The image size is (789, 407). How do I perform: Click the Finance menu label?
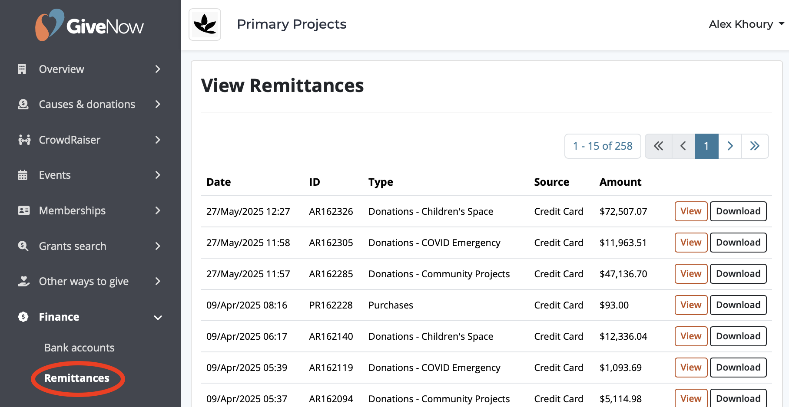(x=59, y=317)
